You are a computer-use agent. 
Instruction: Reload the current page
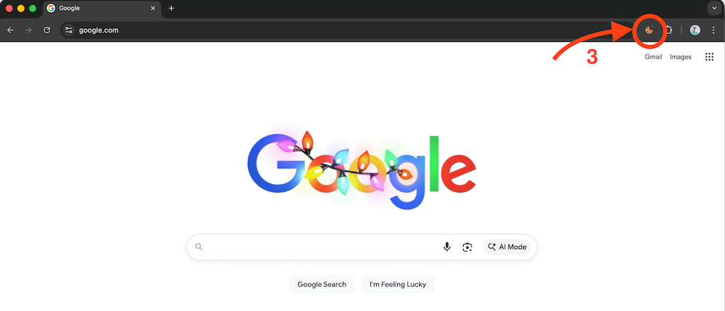(47, 30)
